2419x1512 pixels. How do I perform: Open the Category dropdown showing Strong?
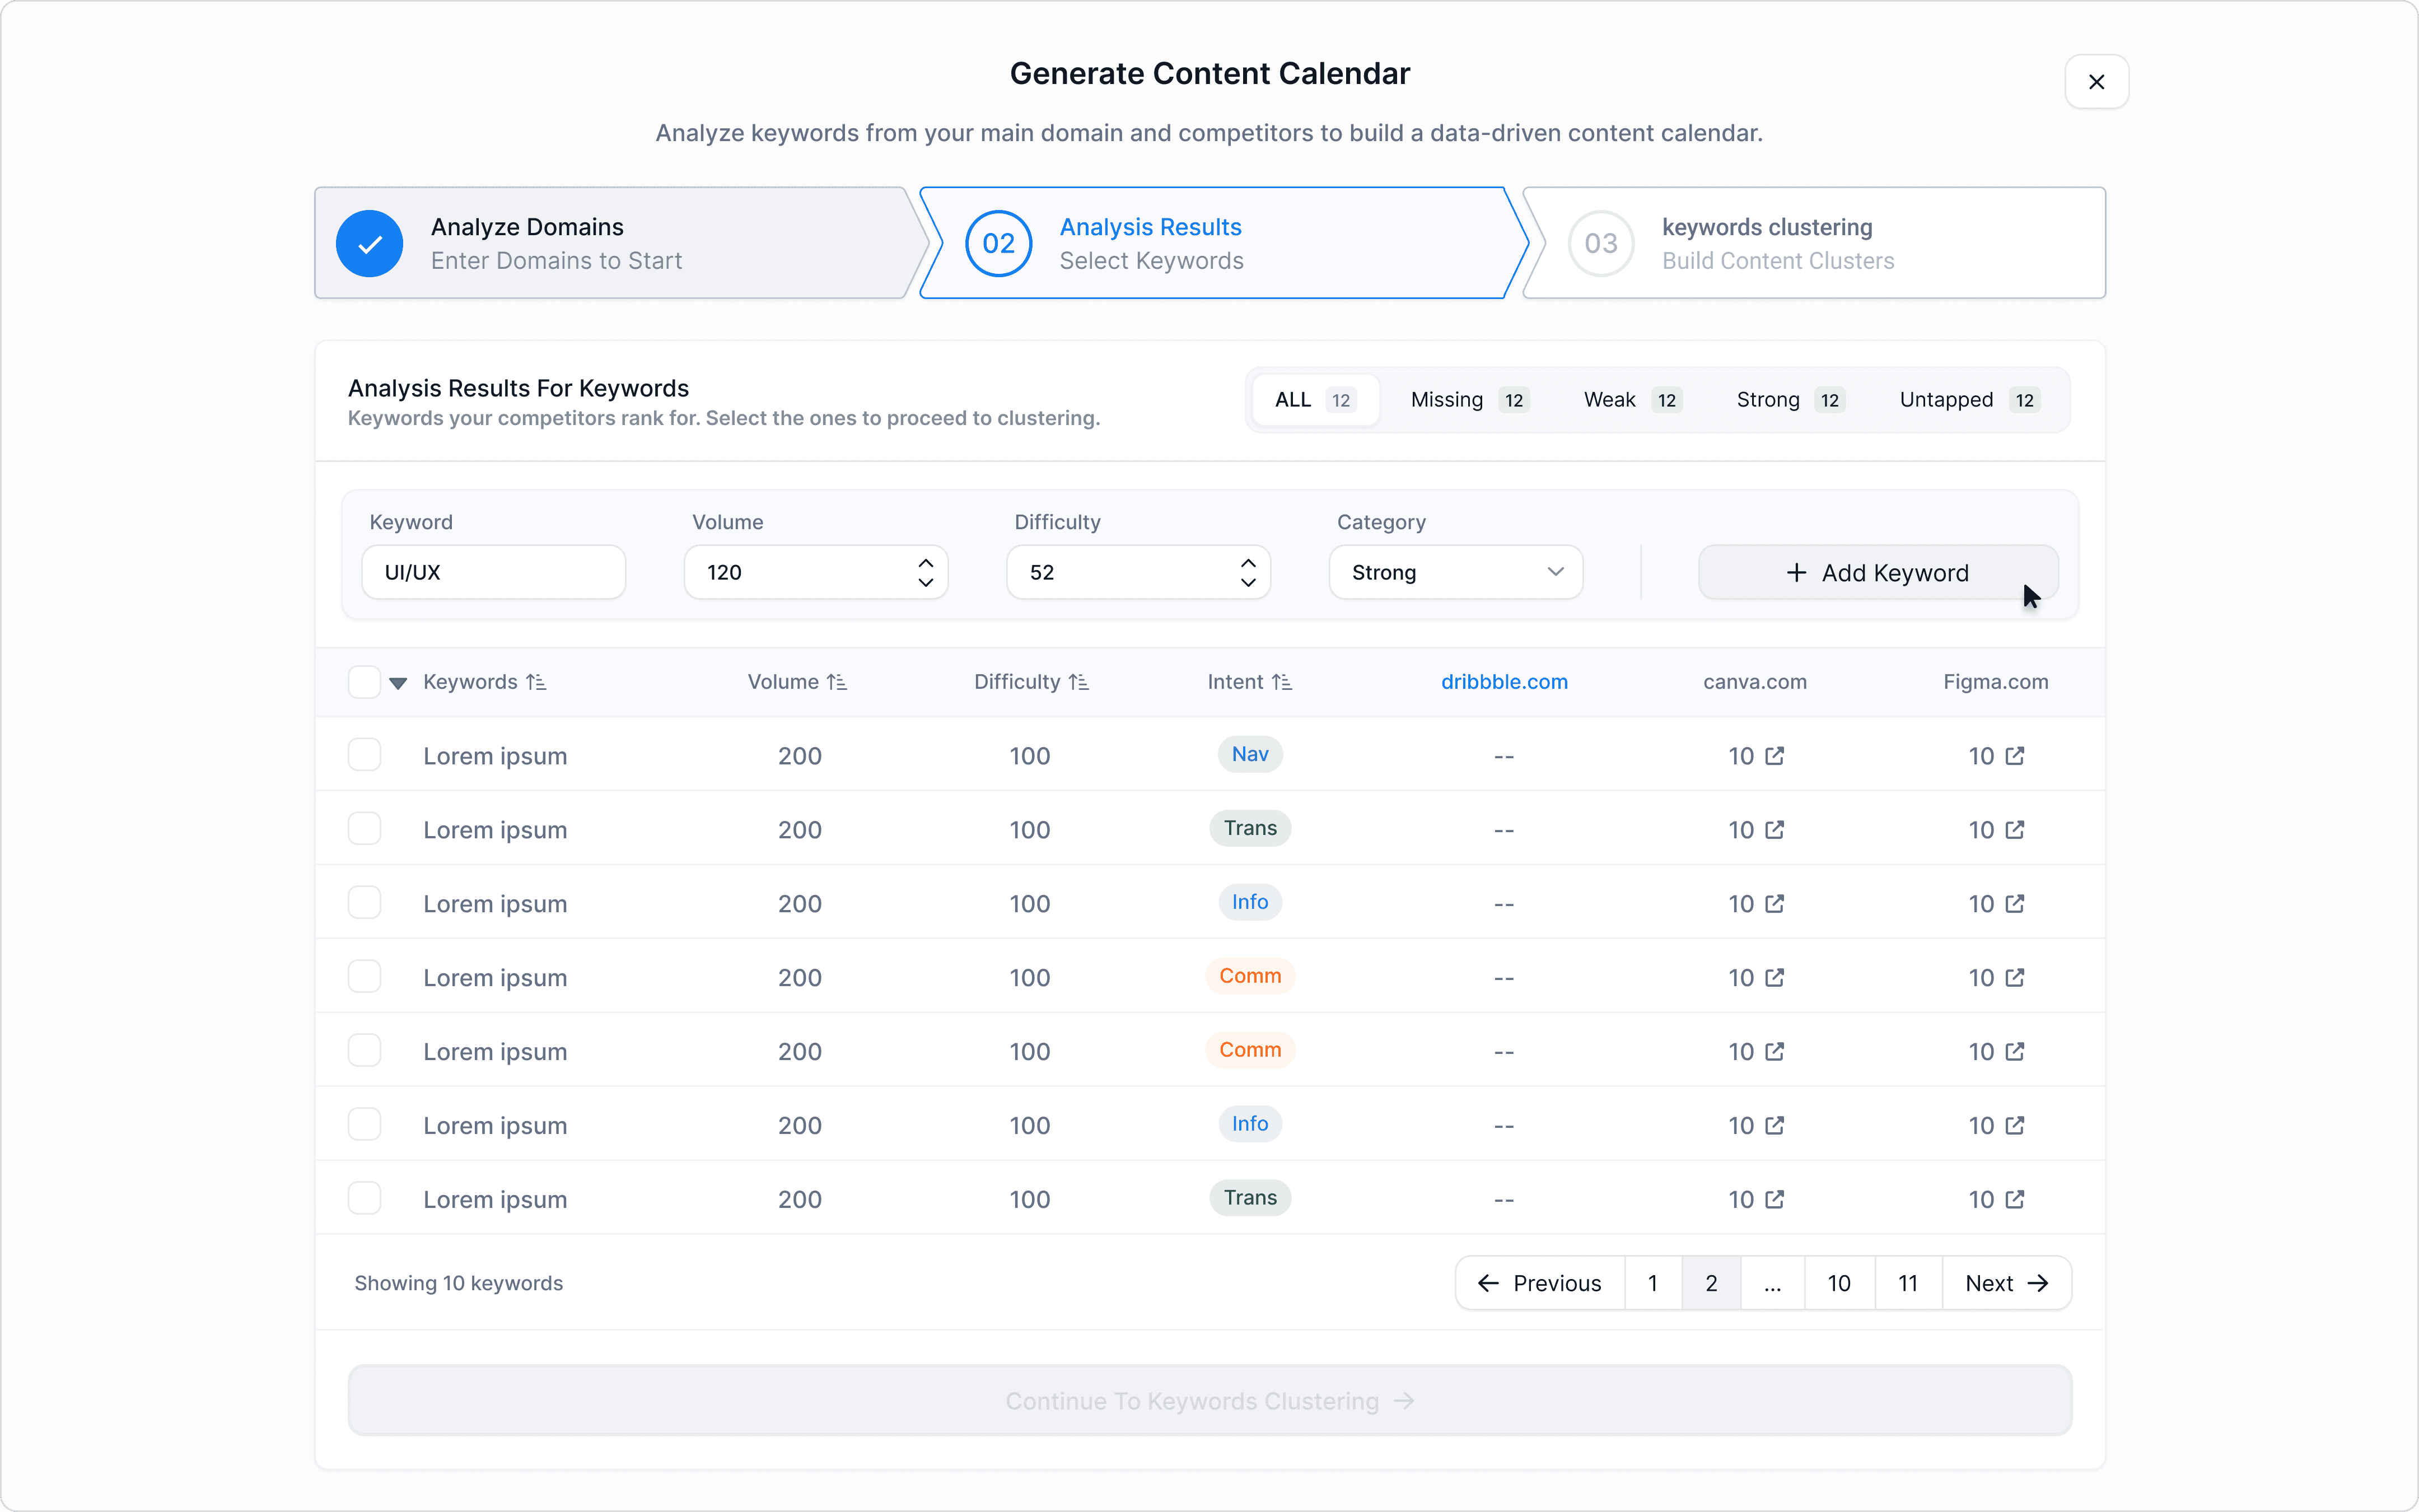click(x=1454, y=572)
